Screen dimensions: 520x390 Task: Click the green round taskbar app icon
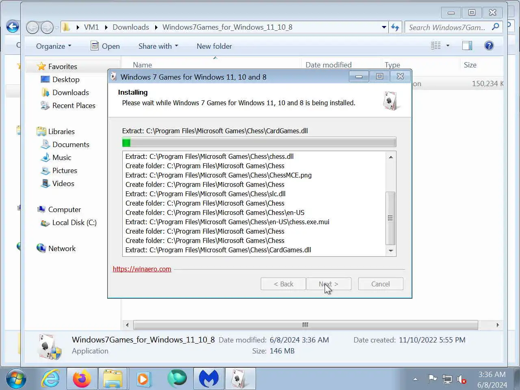[177, 378]
